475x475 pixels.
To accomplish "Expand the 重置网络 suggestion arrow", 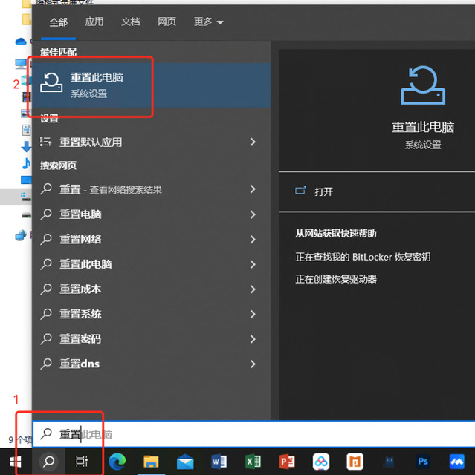I will point(253,239).
